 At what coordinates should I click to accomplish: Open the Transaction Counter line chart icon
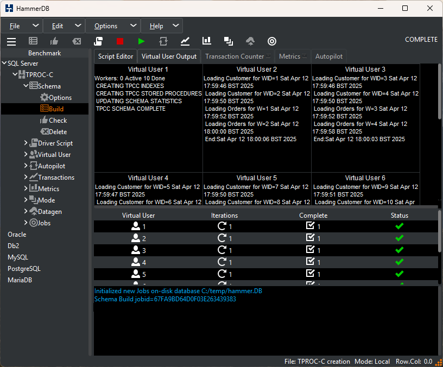[185, 41]
